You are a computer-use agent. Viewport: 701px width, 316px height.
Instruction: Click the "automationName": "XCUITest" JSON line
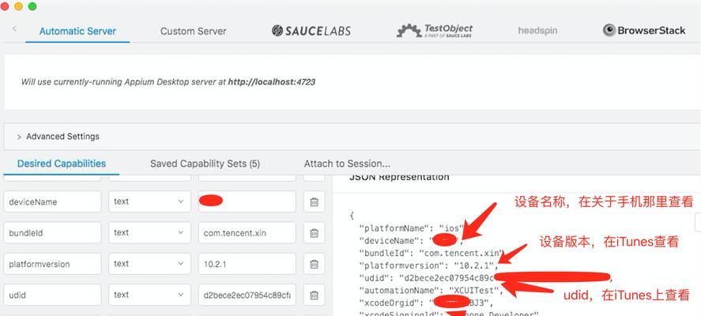[431, 291]
